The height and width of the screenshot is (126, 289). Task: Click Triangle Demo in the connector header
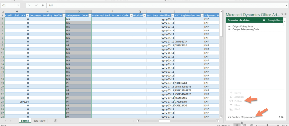(275, 21)
